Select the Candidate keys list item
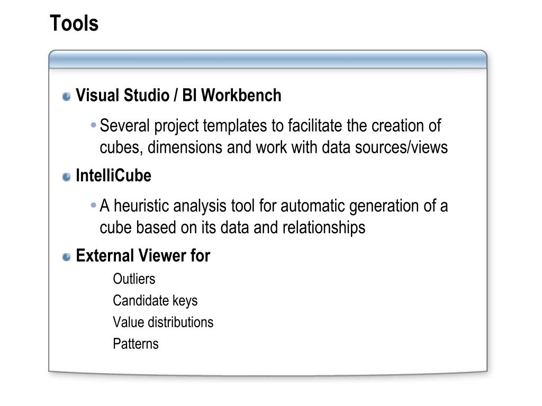The width and height of the screenshot is (542, 406). (155, 301)
